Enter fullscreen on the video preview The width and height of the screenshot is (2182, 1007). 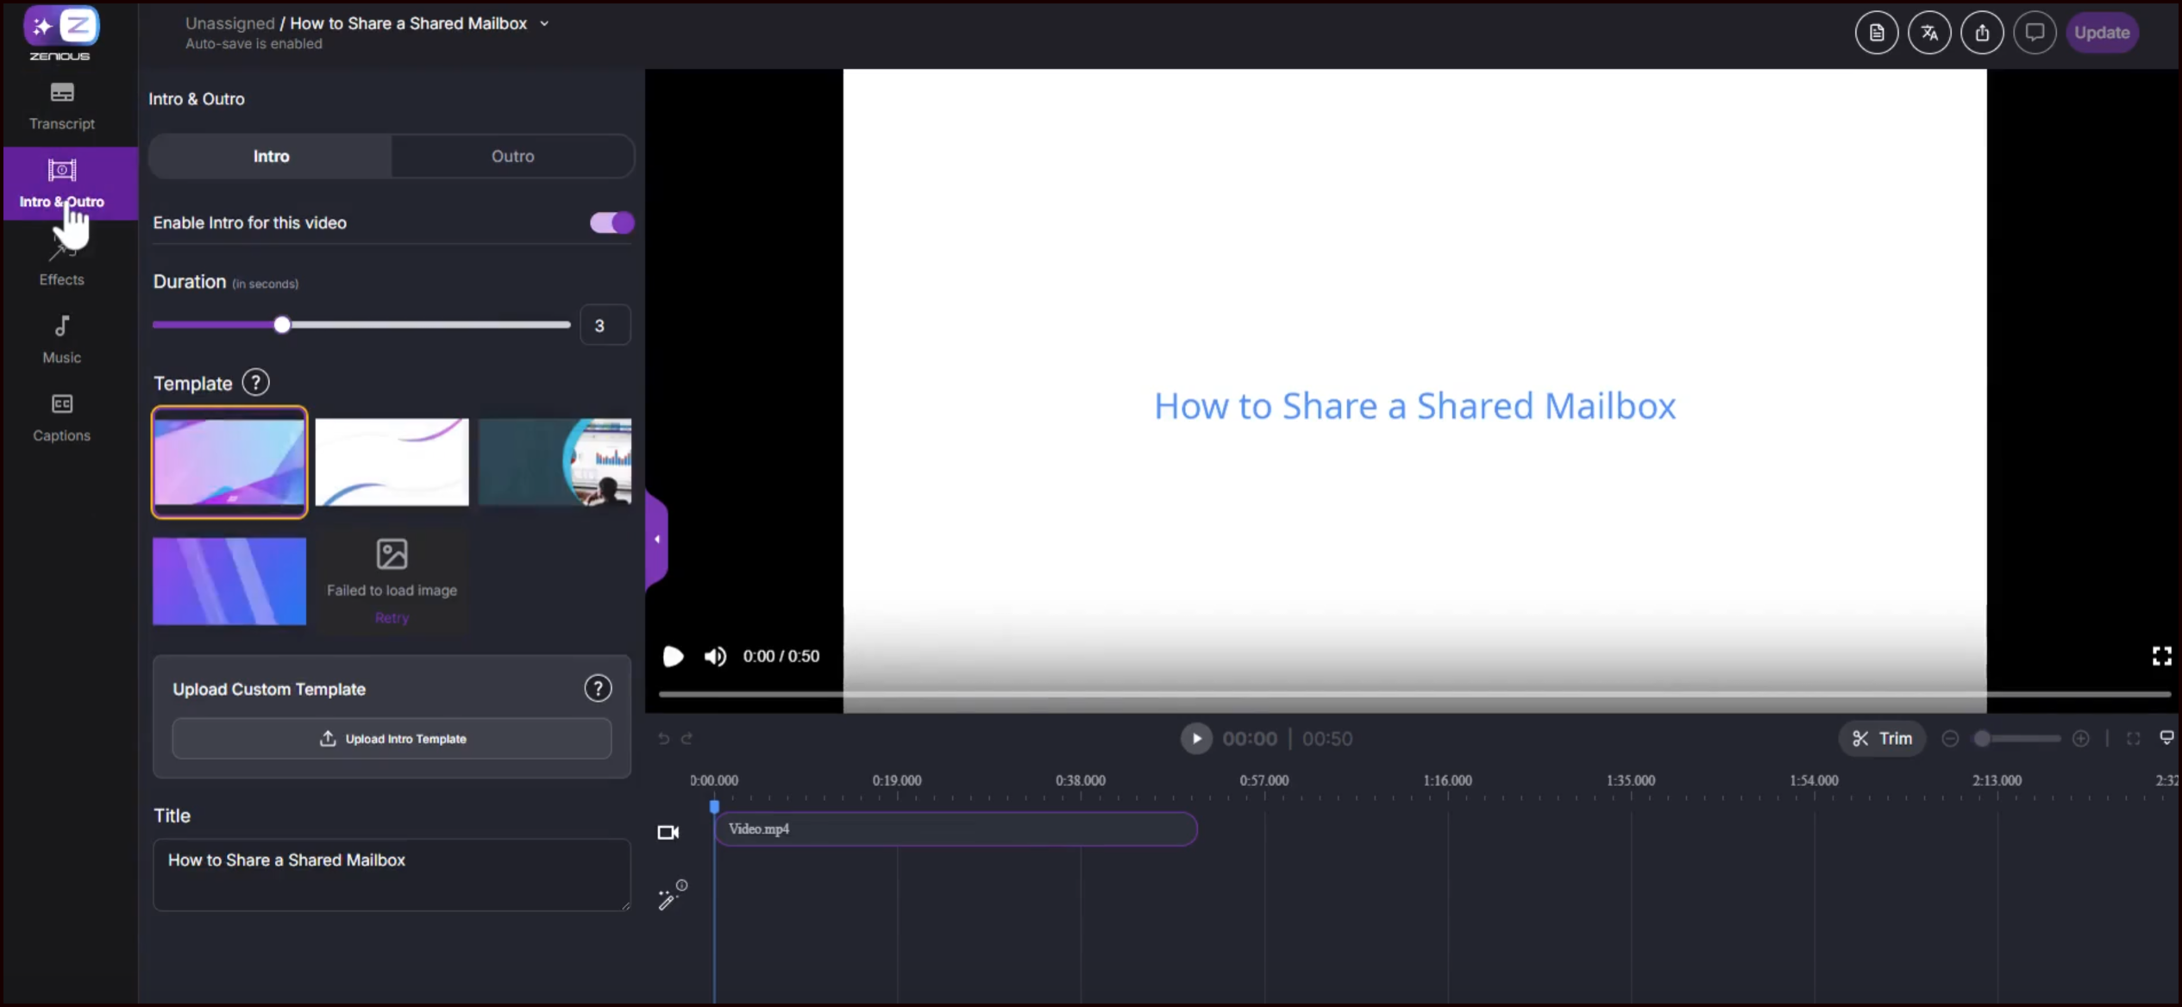pos(2161,656)
